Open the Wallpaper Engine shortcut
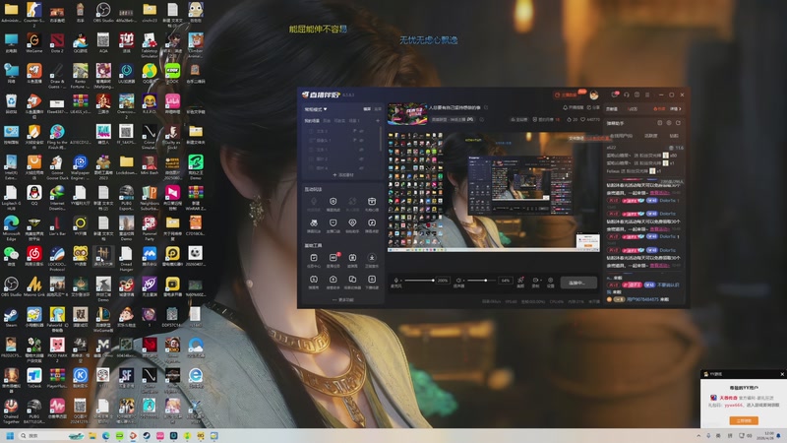This screenshot has width=787, height=443. [80, 167]
